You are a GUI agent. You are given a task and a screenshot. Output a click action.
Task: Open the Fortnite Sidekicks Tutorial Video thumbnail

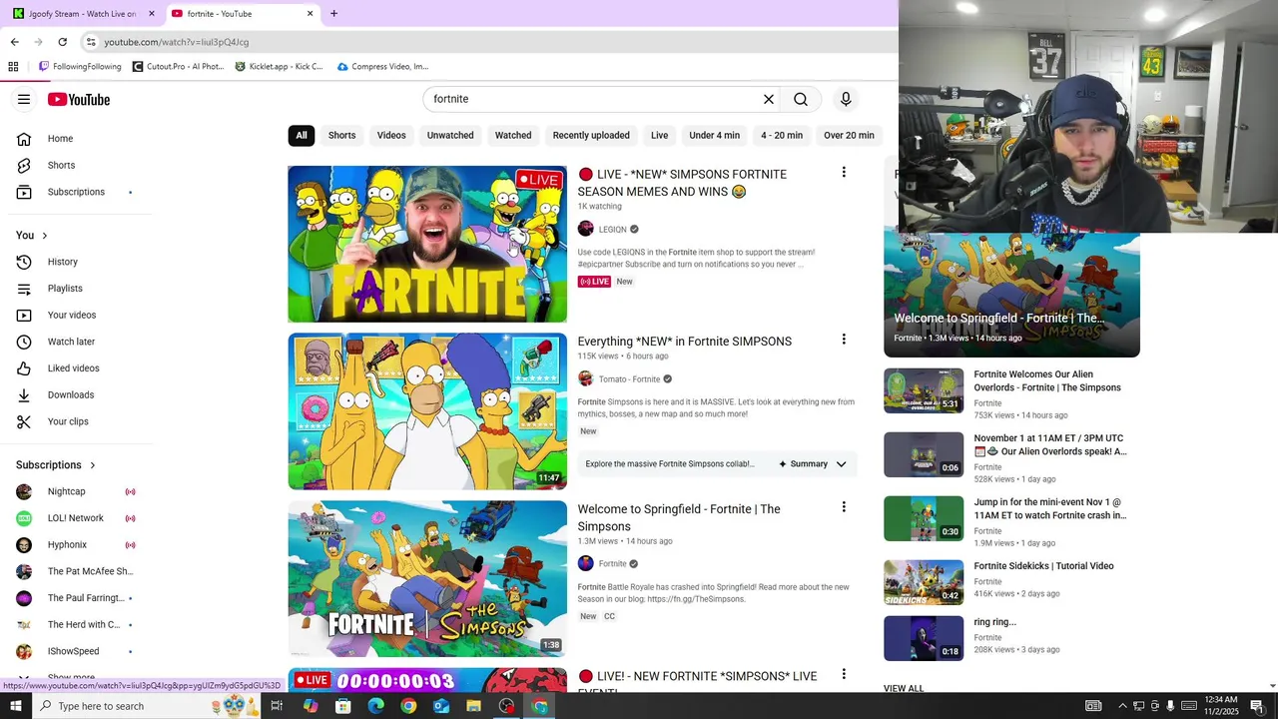click(x=924, y=582)
